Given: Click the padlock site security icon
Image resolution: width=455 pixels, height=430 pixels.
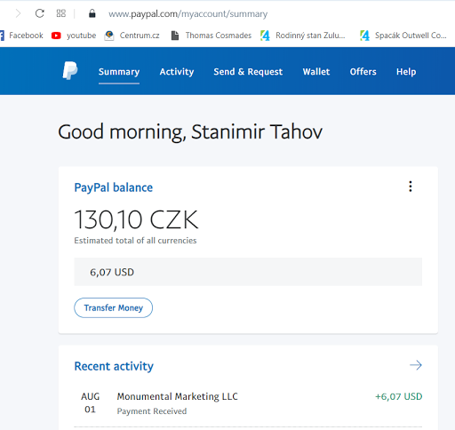Looking at the screenshot, I should [92, 13].
